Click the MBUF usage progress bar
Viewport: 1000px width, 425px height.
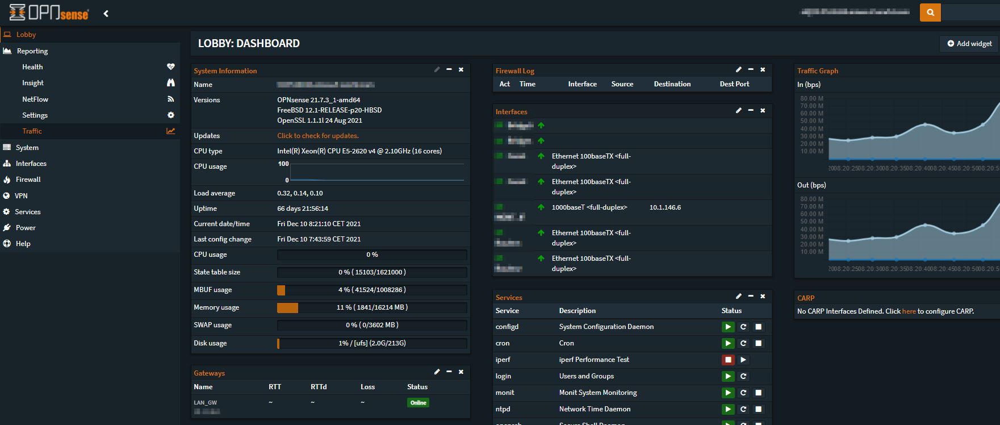tap(372, 290)
